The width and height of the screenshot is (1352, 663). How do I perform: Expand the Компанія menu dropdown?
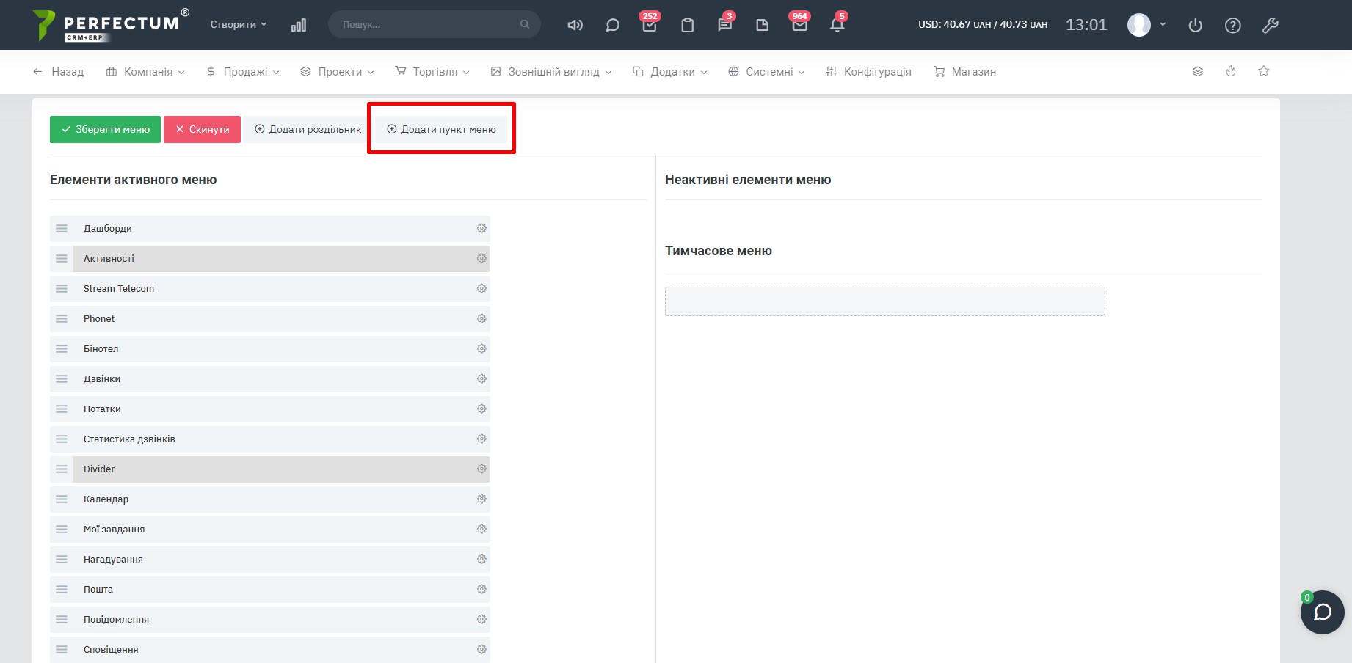click(x=145, y=72)
